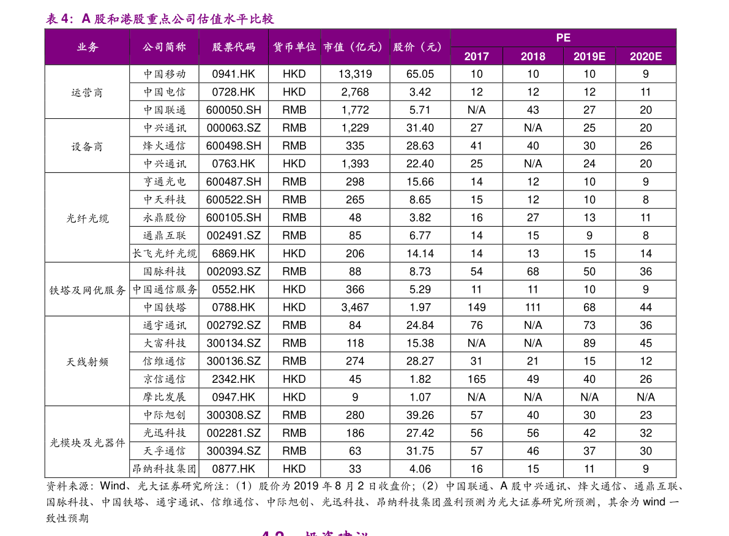
Task: Click the N/A cell under 2017
Action: pyautogui.click(x=476, y=396)
